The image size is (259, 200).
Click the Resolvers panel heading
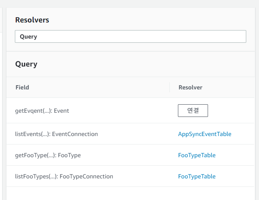click(32, 20)
